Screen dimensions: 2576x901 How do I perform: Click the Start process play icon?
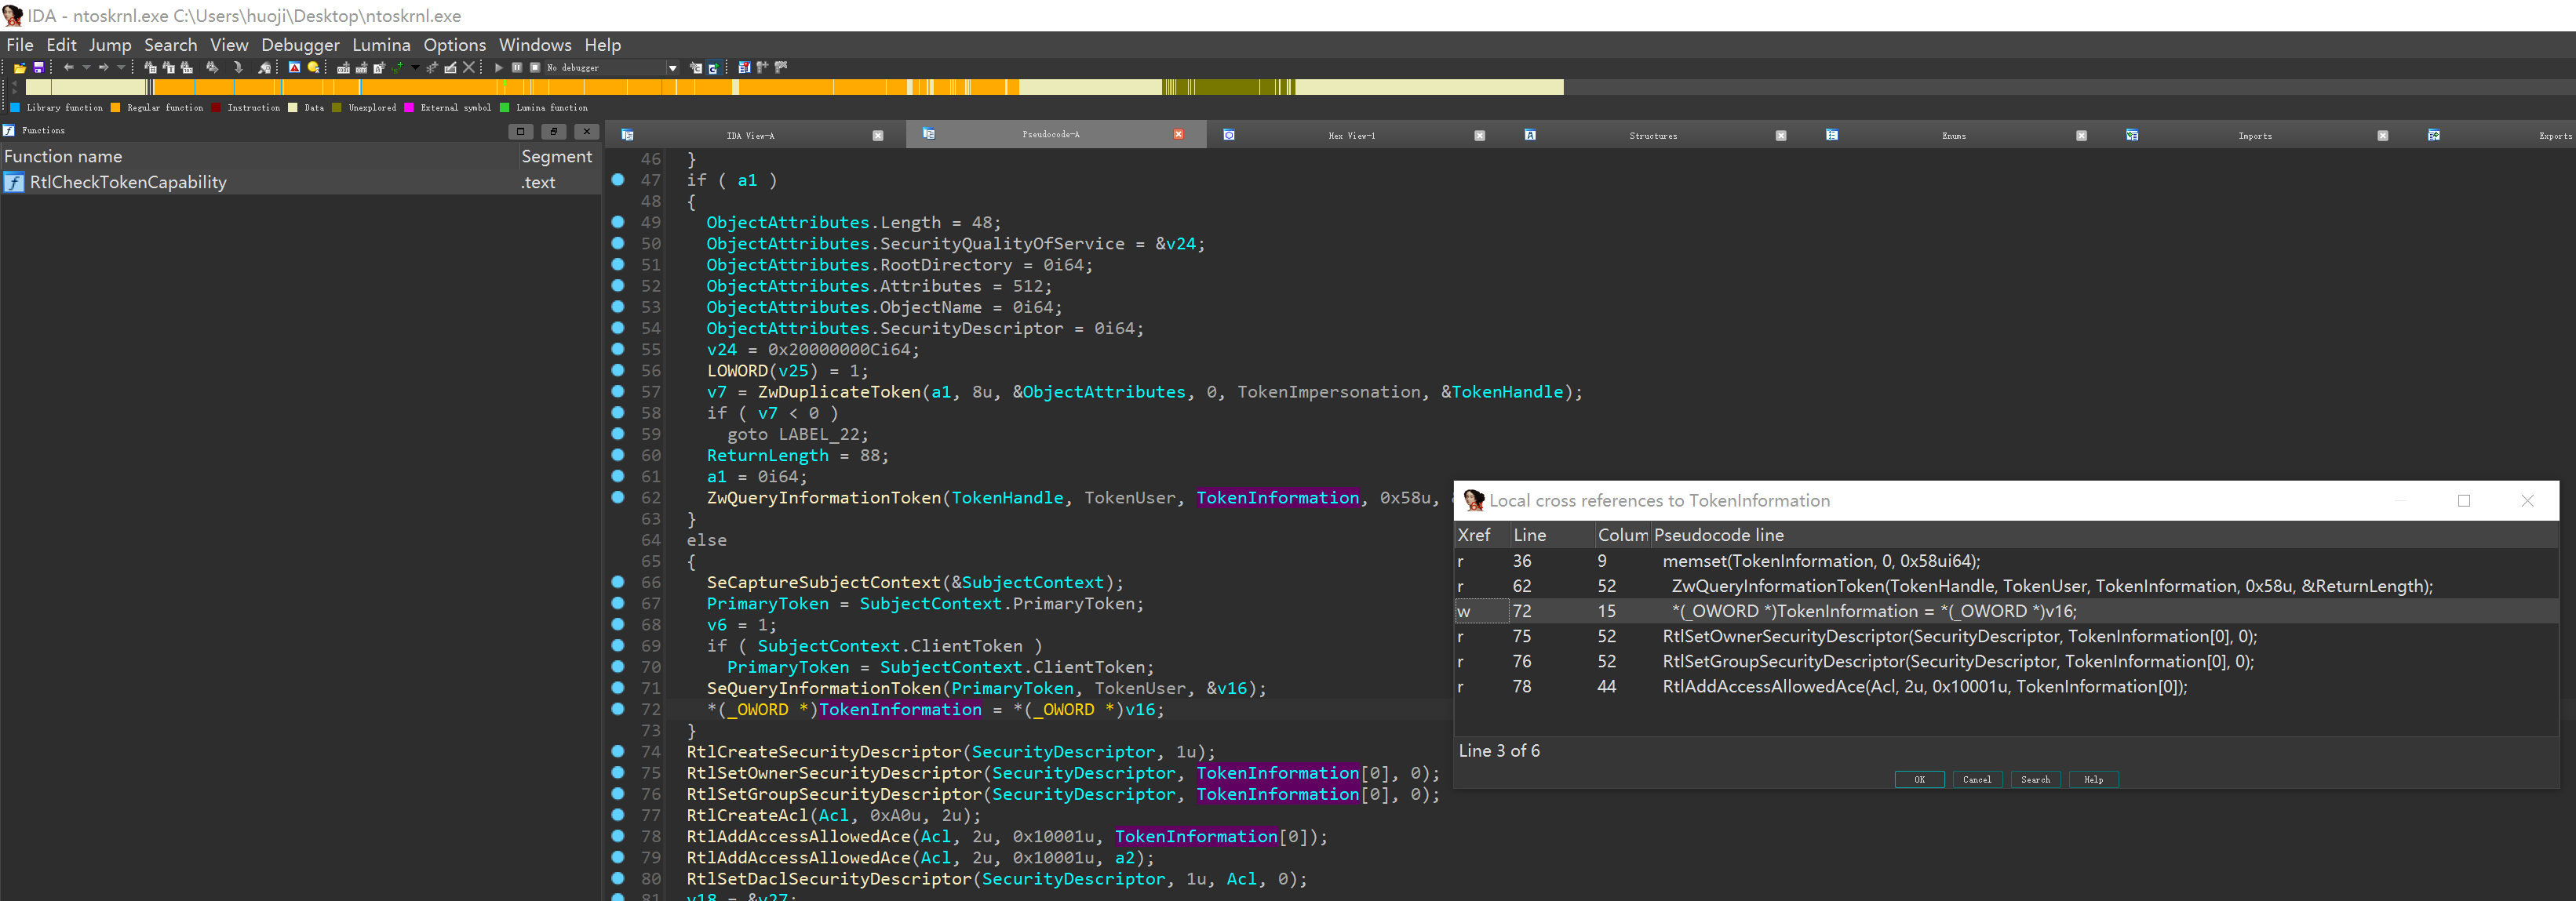point(498,68)
